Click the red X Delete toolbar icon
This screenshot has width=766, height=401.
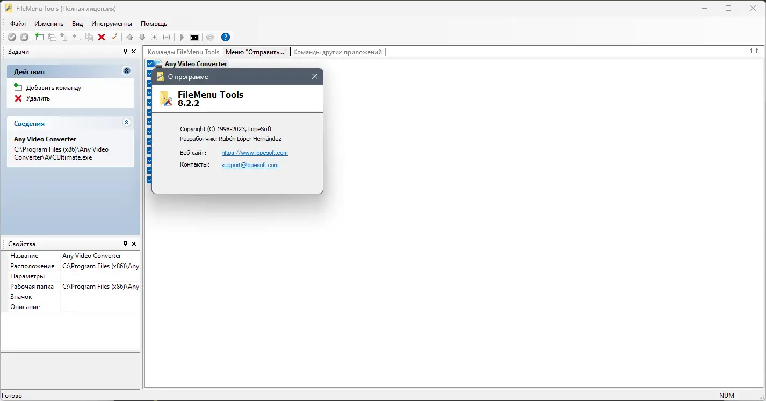pyautogui.click(x=102, y=37)
